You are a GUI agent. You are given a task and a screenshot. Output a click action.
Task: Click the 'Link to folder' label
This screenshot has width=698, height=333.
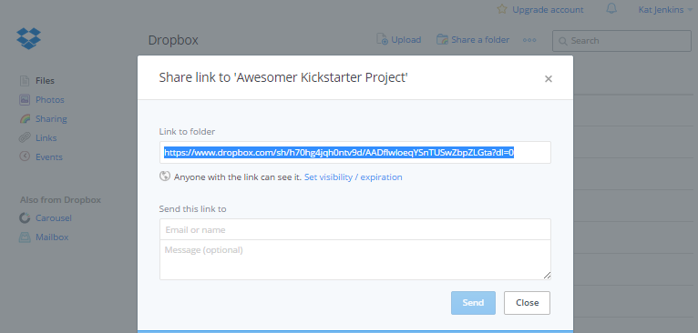click(187, 132)
